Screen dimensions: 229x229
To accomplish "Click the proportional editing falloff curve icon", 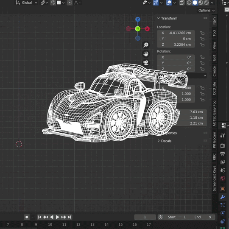I will (76, 3).
